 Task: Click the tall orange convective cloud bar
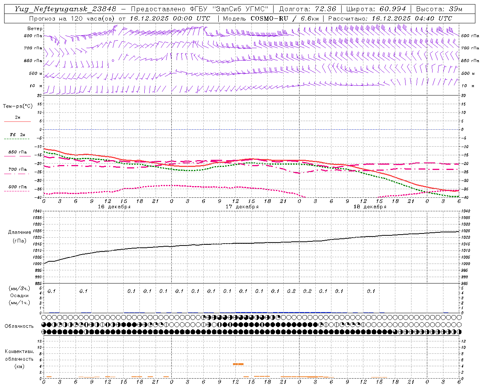tap(238, 364)
